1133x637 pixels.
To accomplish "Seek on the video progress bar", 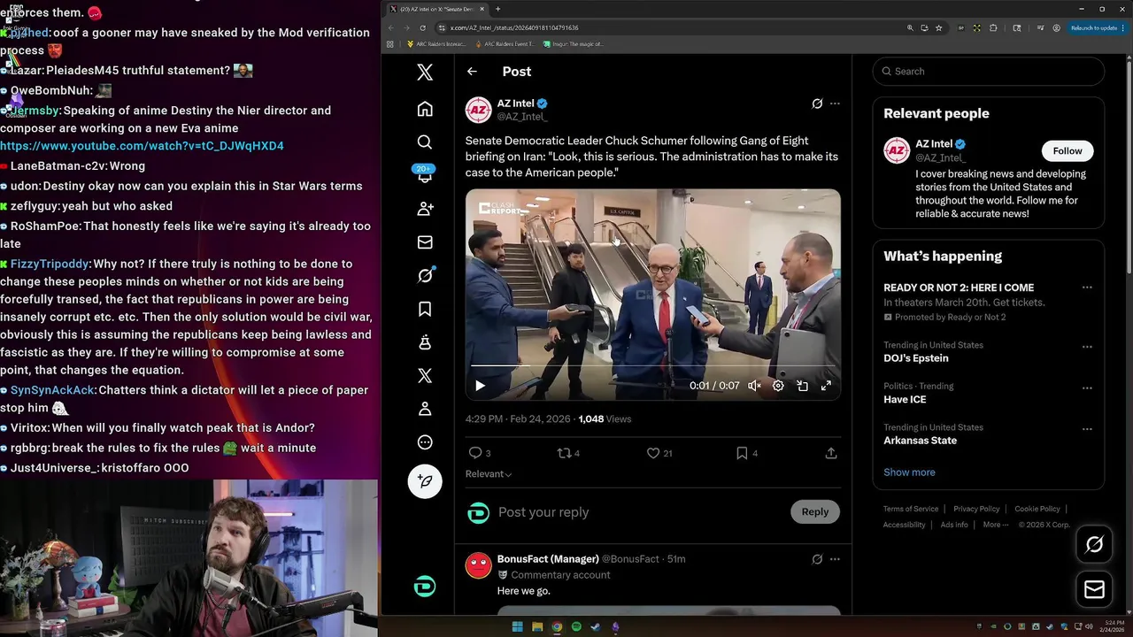I will click(653, 365).
